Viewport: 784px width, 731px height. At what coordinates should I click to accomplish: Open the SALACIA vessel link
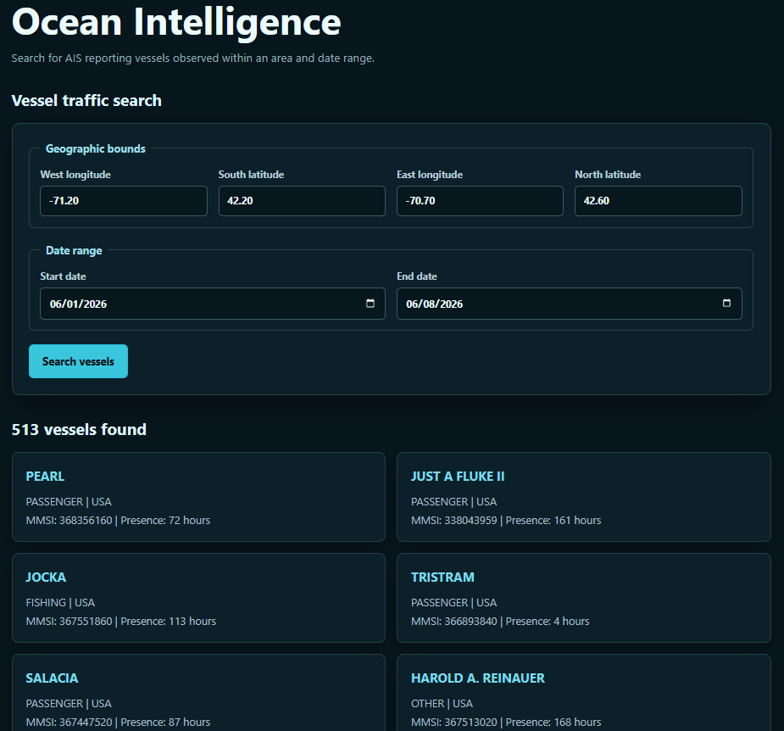(x=52, y=678)
